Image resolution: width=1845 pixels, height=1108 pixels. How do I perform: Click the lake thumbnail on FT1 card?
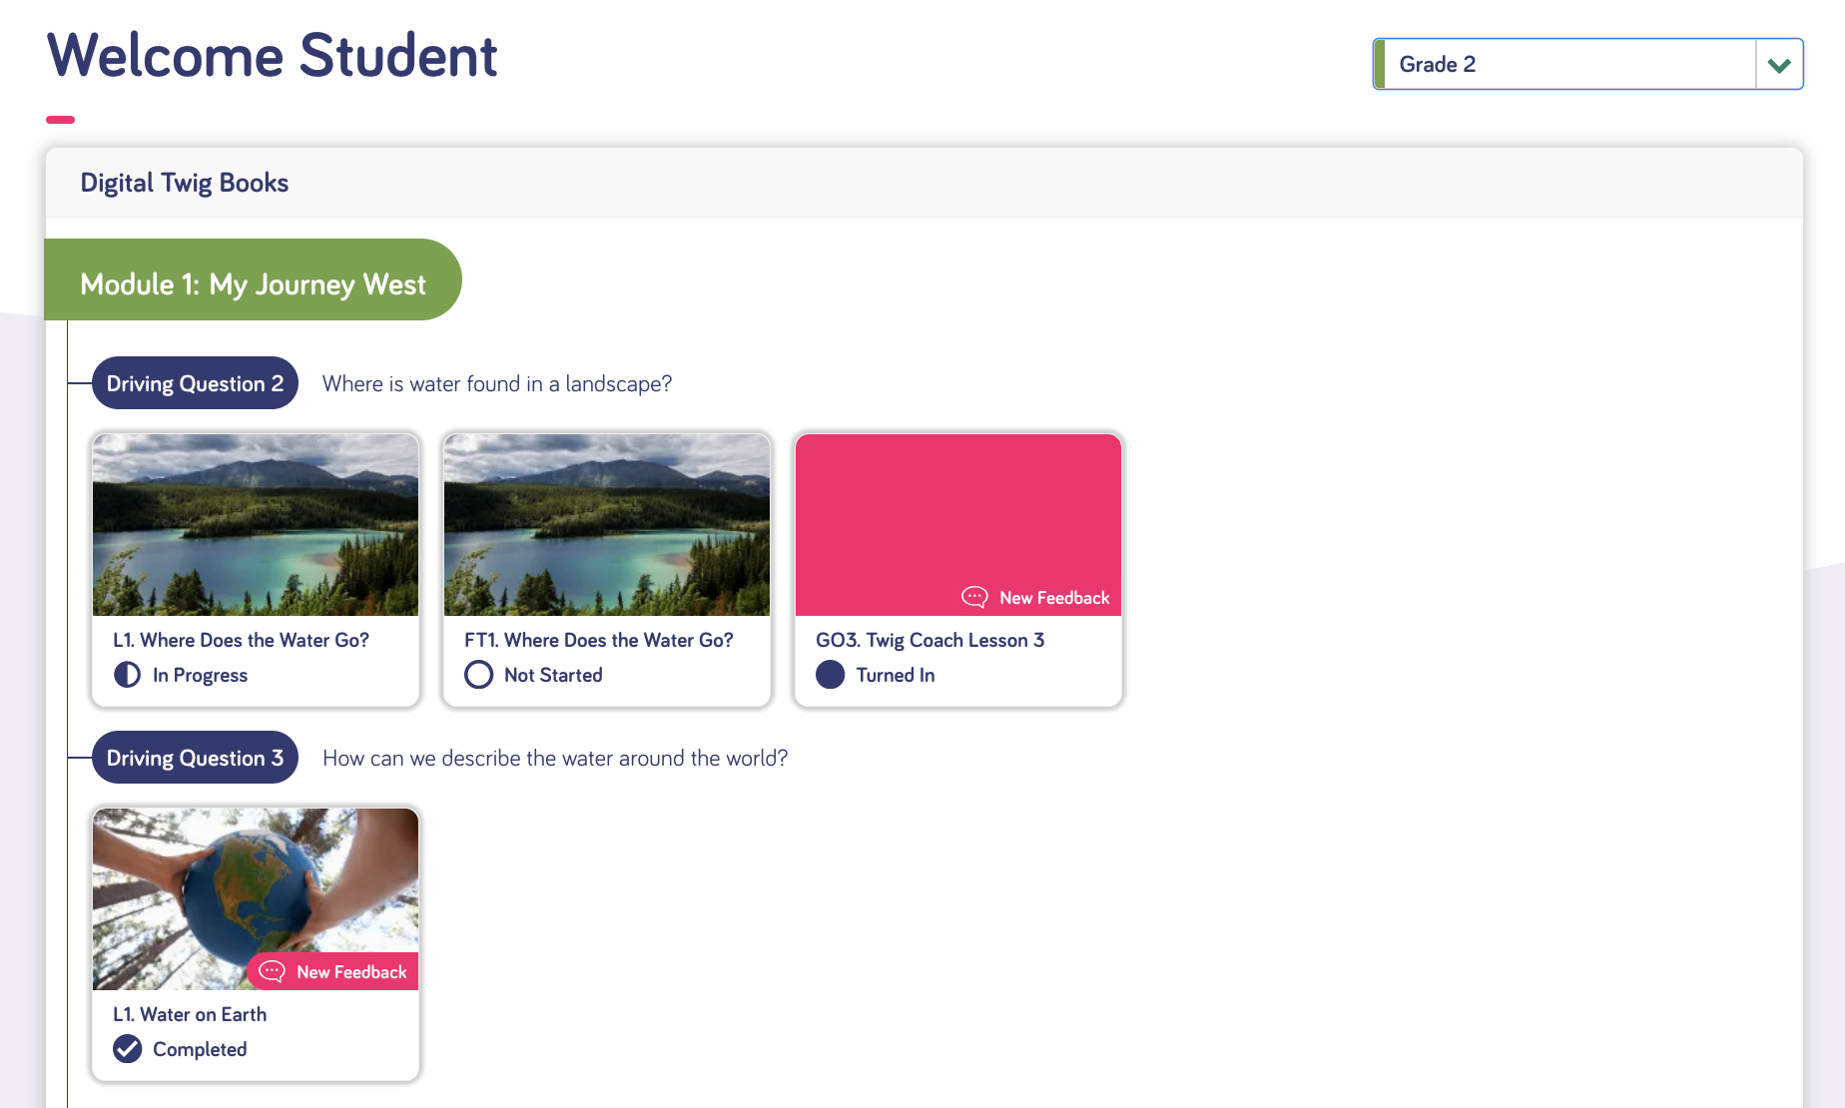pyautogui.click(x=607, y=524)
